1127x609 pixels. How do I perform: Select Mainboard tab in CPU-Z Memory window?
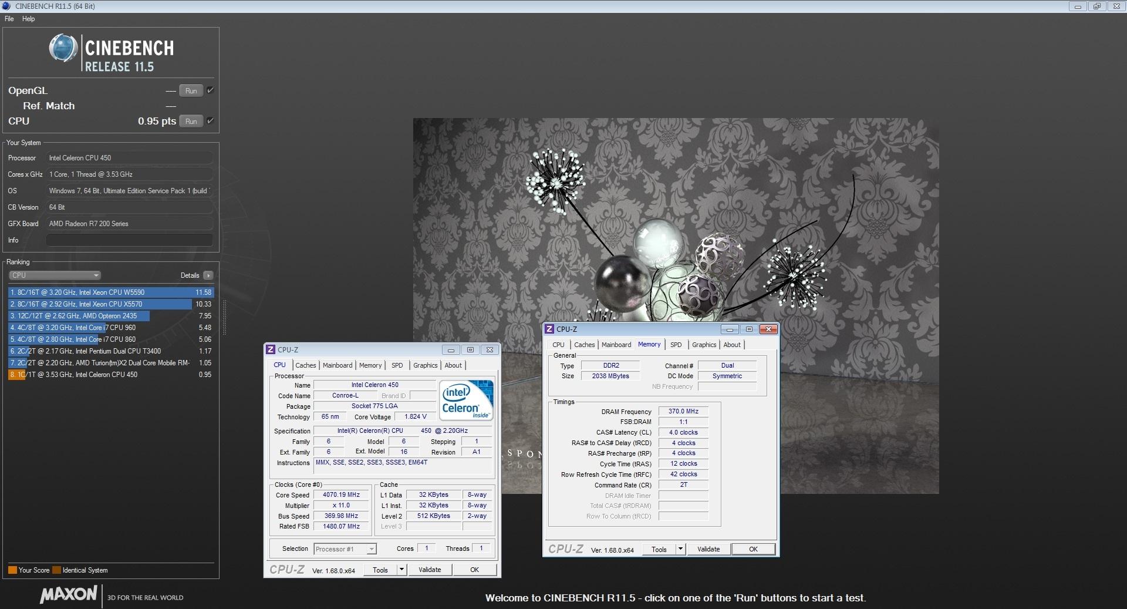(x=616, y=345)
